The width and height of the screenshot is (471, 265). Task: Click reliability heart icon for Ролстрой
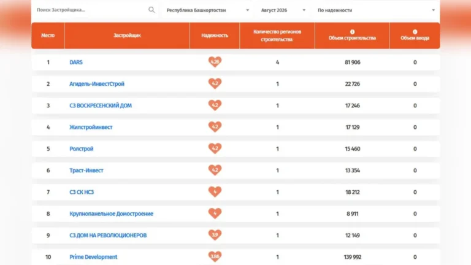pyautogui.click(x=215, y=148)
